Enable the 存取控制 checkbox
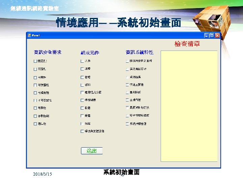This screenshot has height=182, width=243. 35,116
